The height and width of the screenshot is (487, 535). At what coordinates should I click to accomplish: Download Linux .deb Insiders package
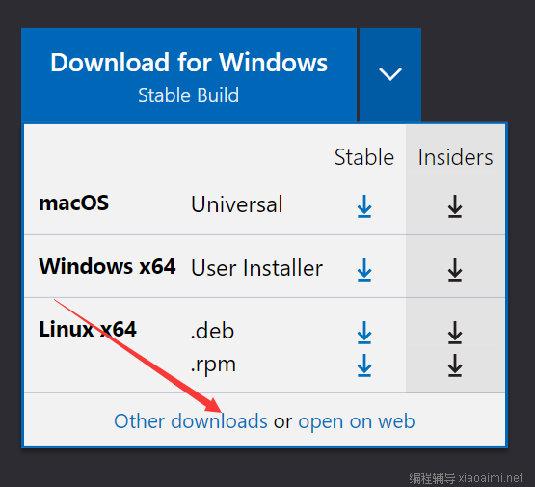(x=455, y=333)
